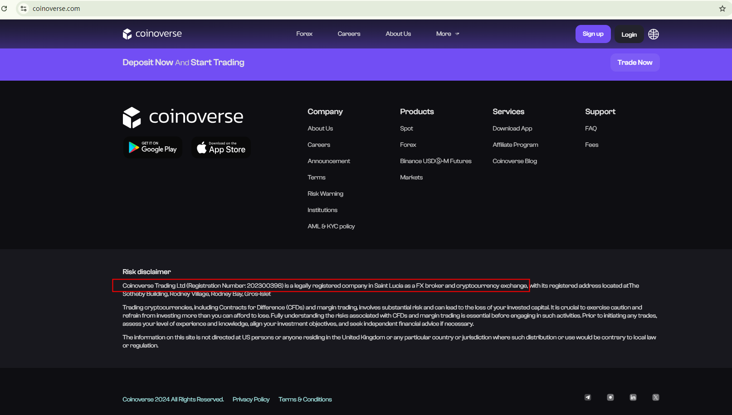Open the LinkedIn social icon

(x=633, y=397)
